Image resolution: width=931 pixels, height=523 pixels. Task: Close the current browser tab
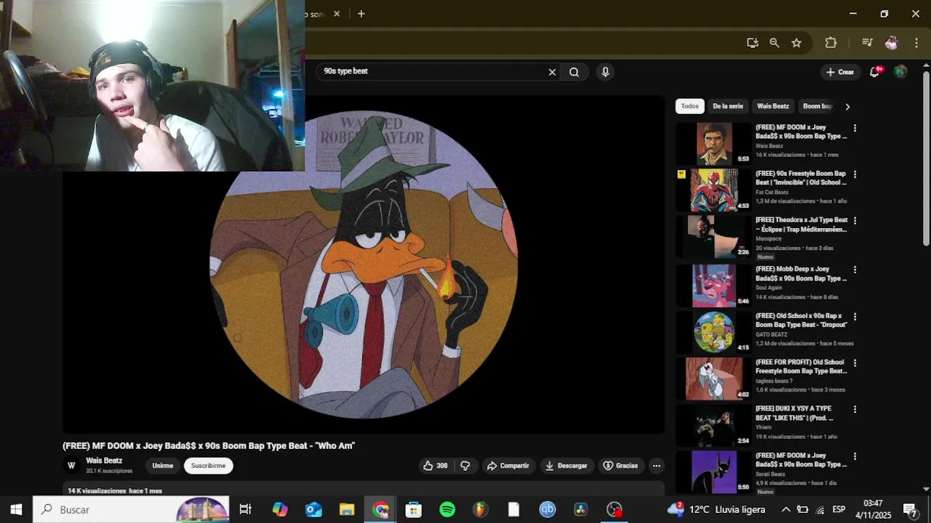coord(337,14)
